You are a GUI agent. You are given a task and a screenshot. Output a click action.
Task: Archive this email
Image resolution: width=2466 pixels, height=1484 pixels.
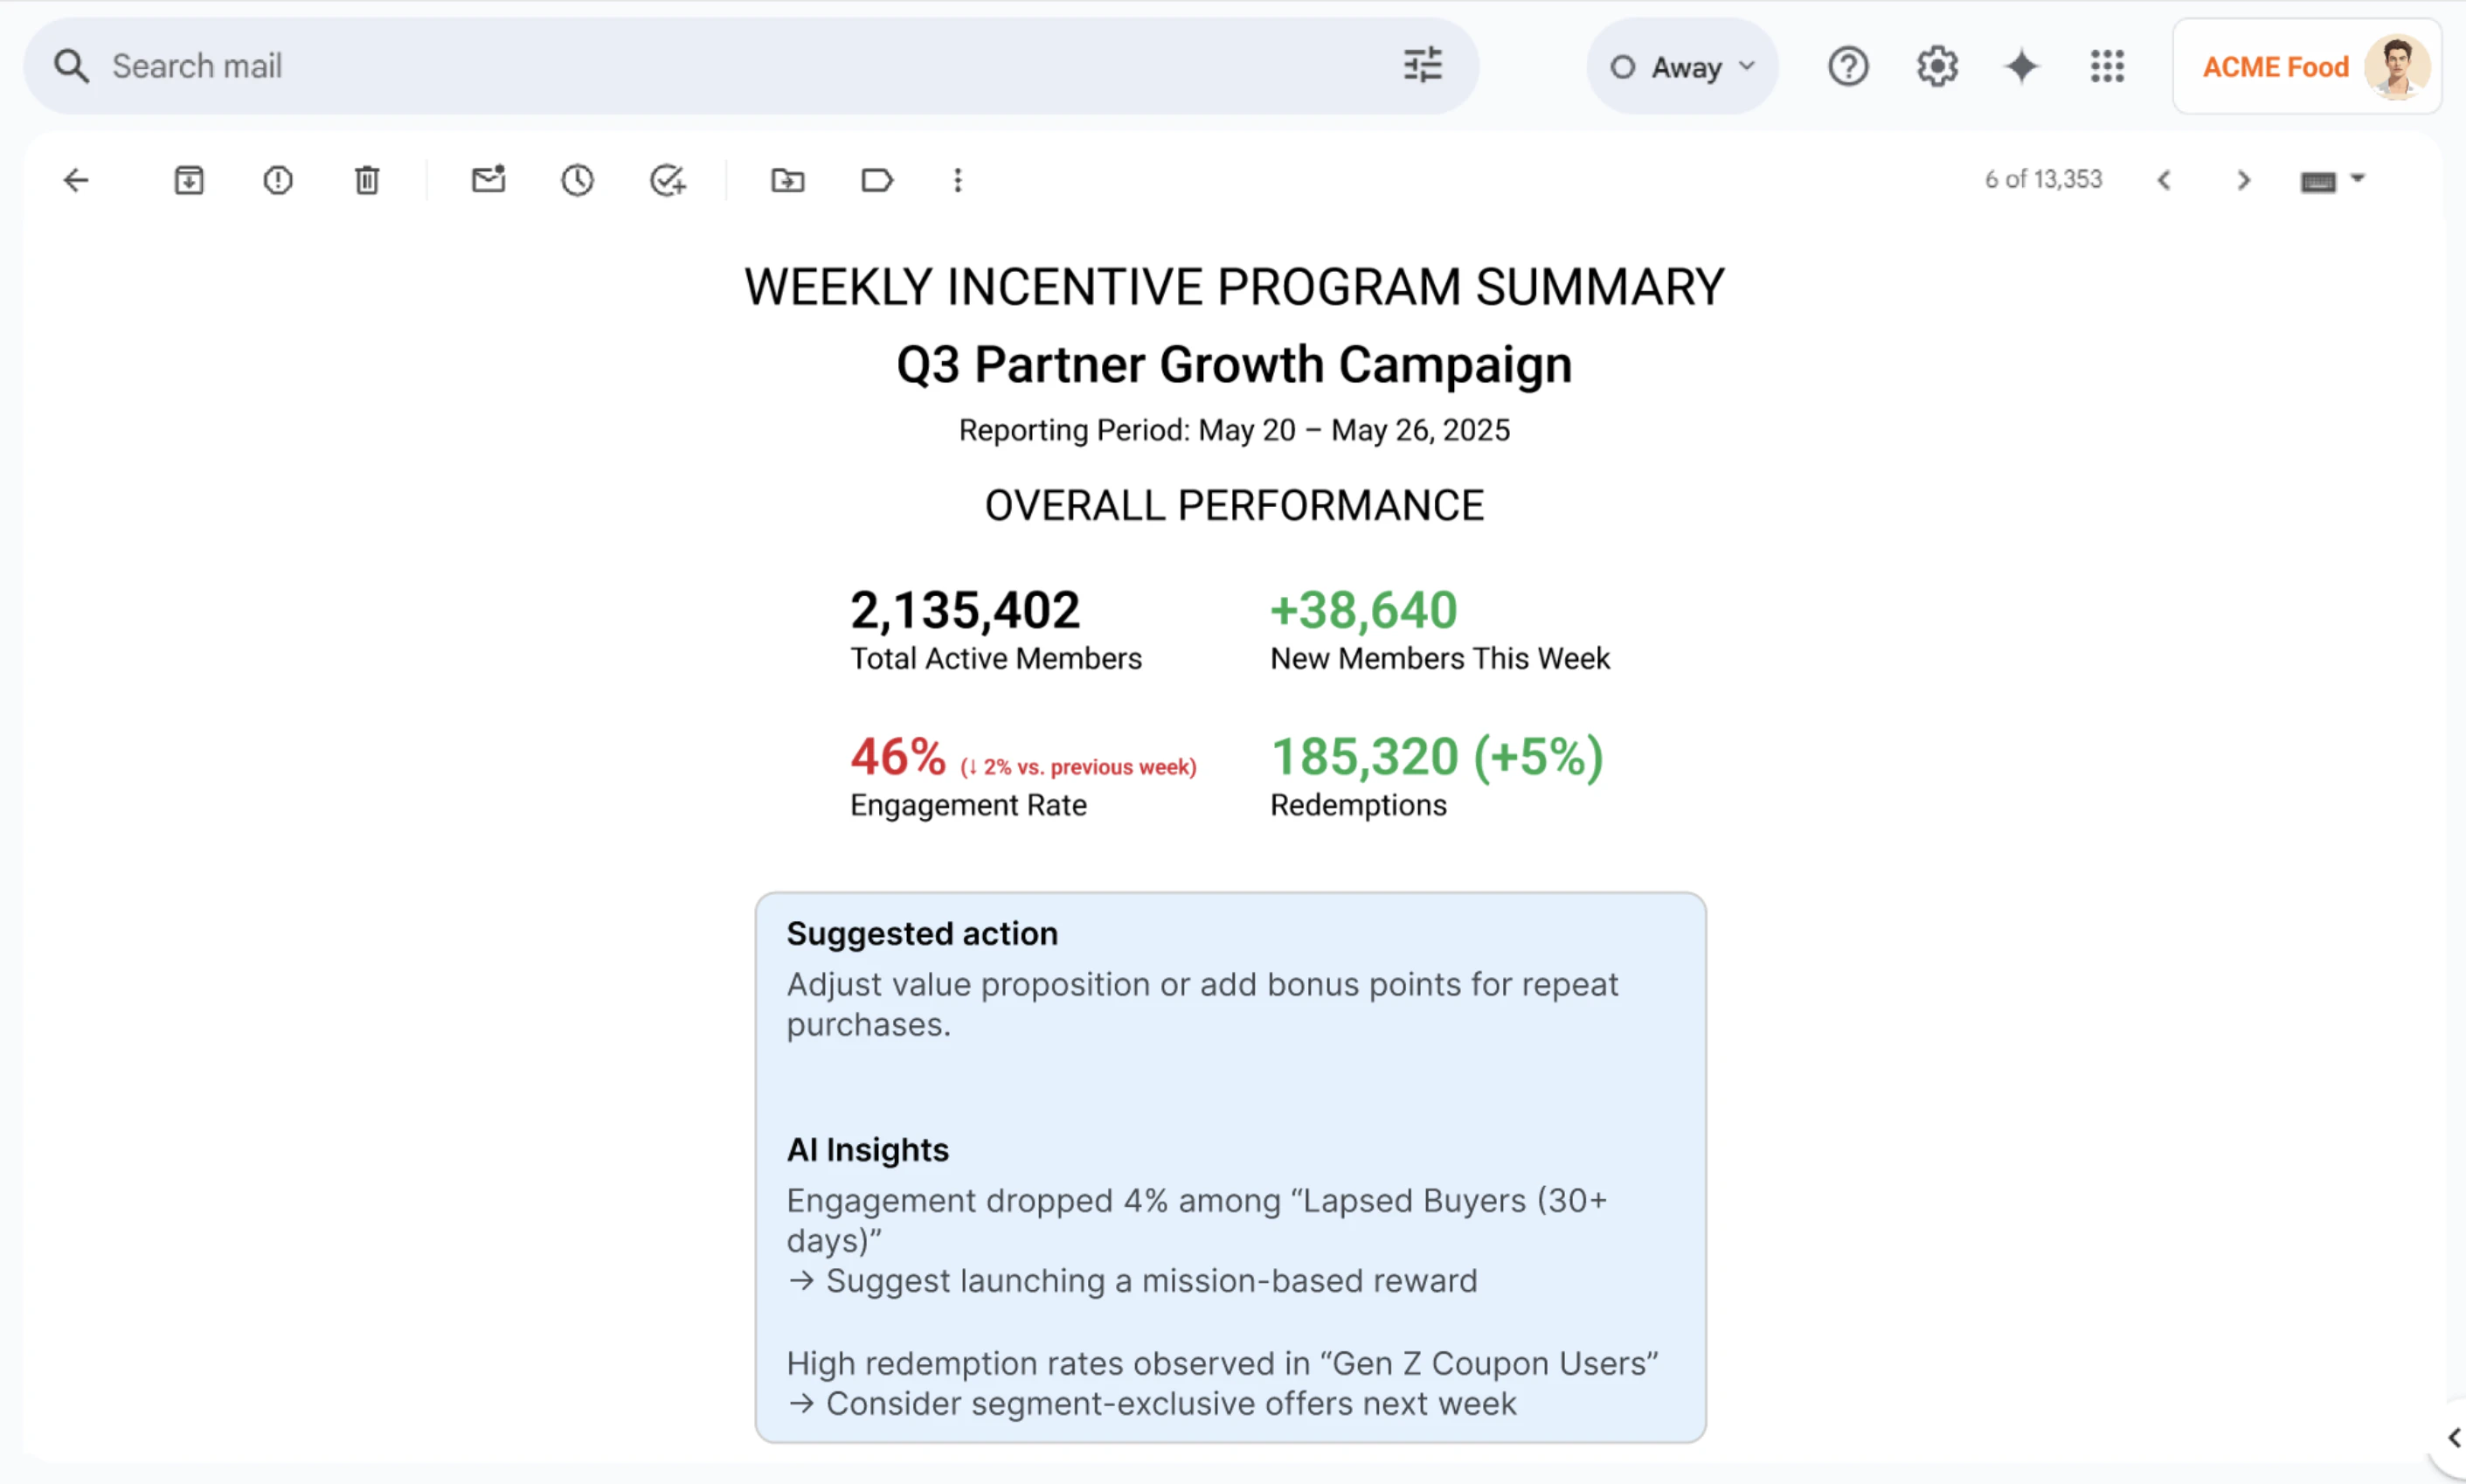[187, 180]
